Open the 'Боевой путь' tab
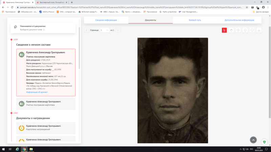Viewport: 271px width, 152px height. (195, 20)
